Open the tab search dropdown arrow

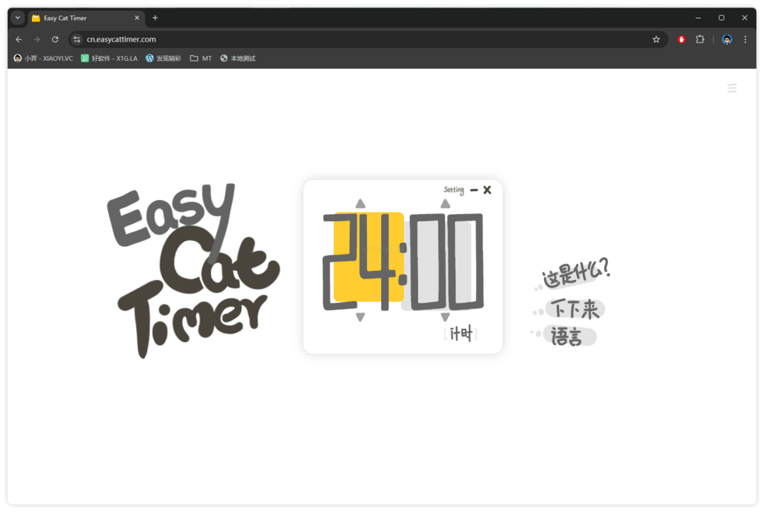click(18, 18)
